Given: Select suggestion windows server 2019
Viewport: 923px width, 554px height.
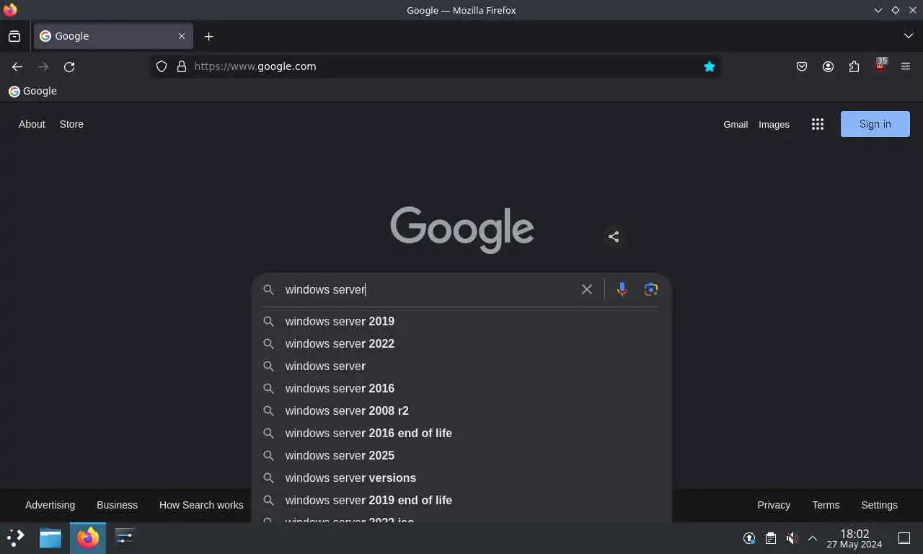Looking at the screenshot, I should [461, 321].
